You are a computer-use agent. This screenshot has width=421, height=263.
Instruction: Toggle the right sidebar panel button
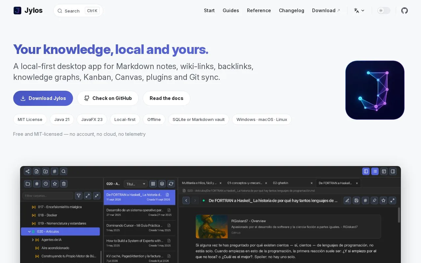click(393, 171)
